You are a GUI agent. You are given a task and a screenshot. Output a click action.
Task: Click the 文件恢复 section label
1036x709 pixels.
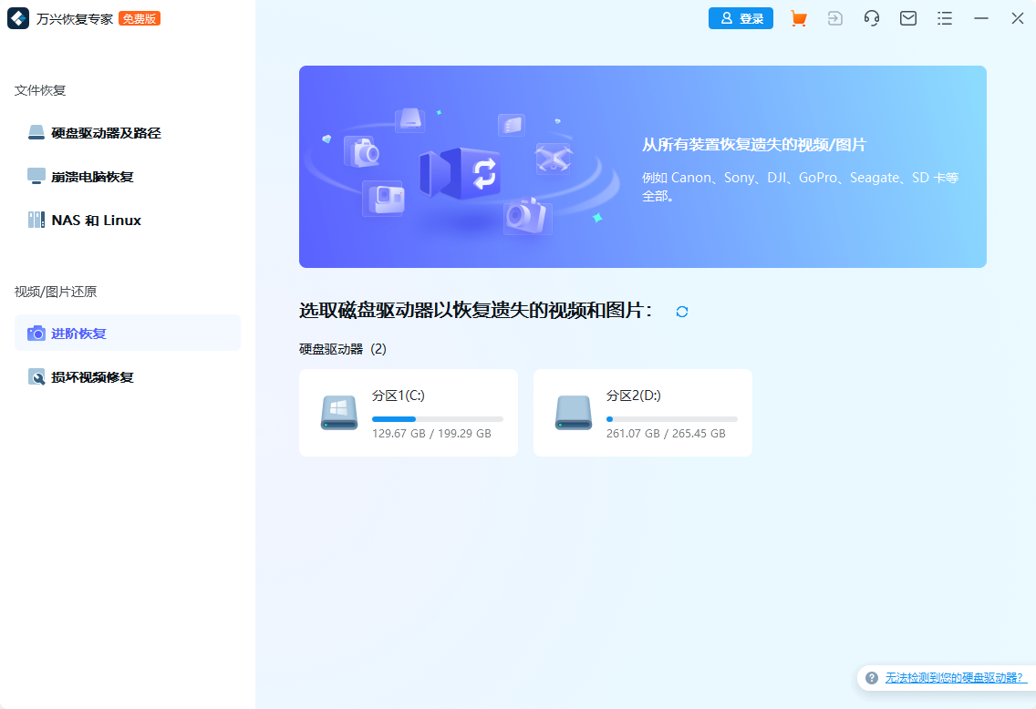pos(40,90)
